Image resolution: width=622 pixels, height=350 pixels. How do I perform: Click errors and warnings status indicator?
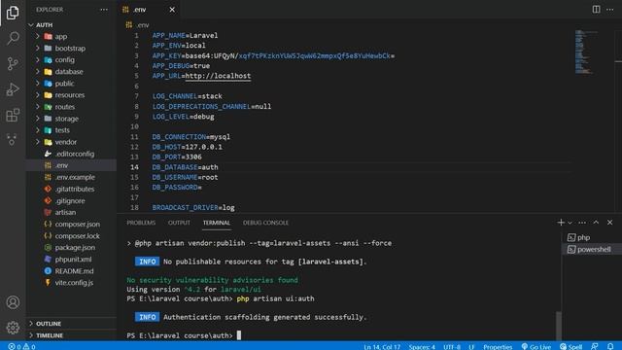tap(21, 346)
